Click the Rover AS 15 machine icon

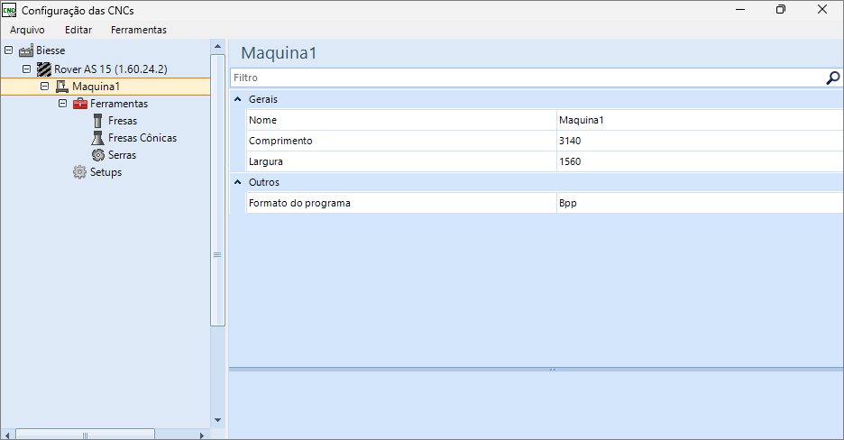pos(44,69)
